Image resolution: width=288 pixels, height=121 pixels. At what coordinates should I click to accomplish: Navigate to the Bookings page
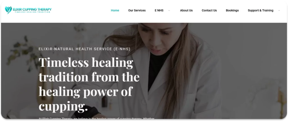click(x=232, y=10)
